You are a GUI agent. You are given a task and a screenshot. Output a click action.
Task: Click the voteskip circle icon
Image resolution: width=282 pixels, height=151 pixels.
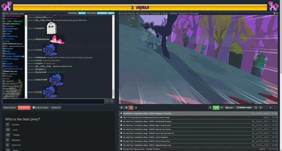click(136, 108)
